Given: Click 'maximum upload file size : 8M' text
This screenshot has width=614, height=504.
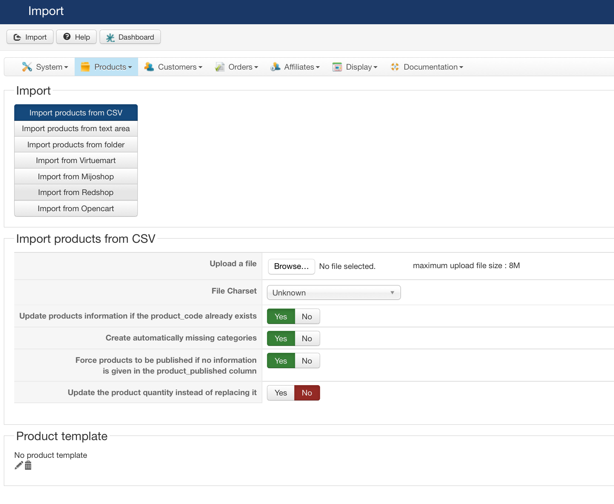Looking at the screenshot, I should pyautogui.click(x=466, y=265).
